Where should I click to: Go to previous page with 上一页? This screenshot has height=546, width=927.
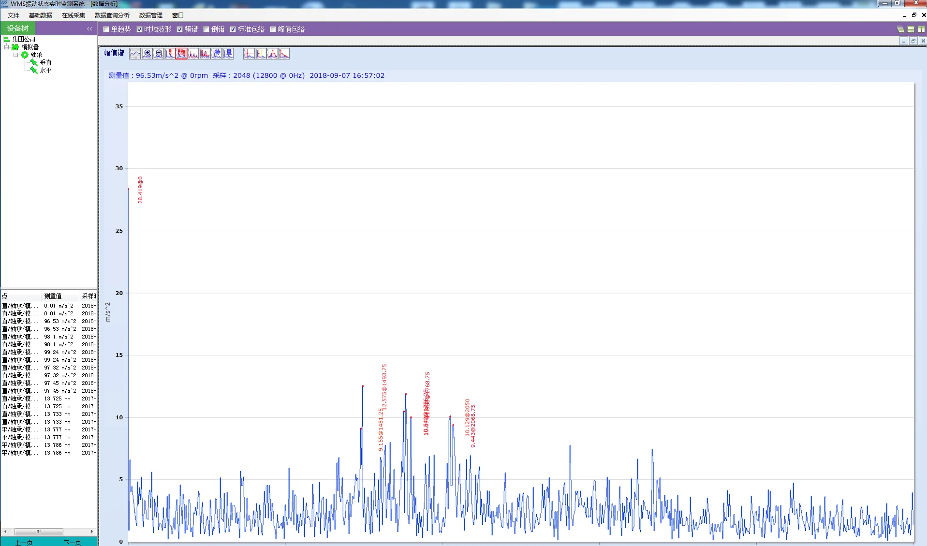(24, 542)
